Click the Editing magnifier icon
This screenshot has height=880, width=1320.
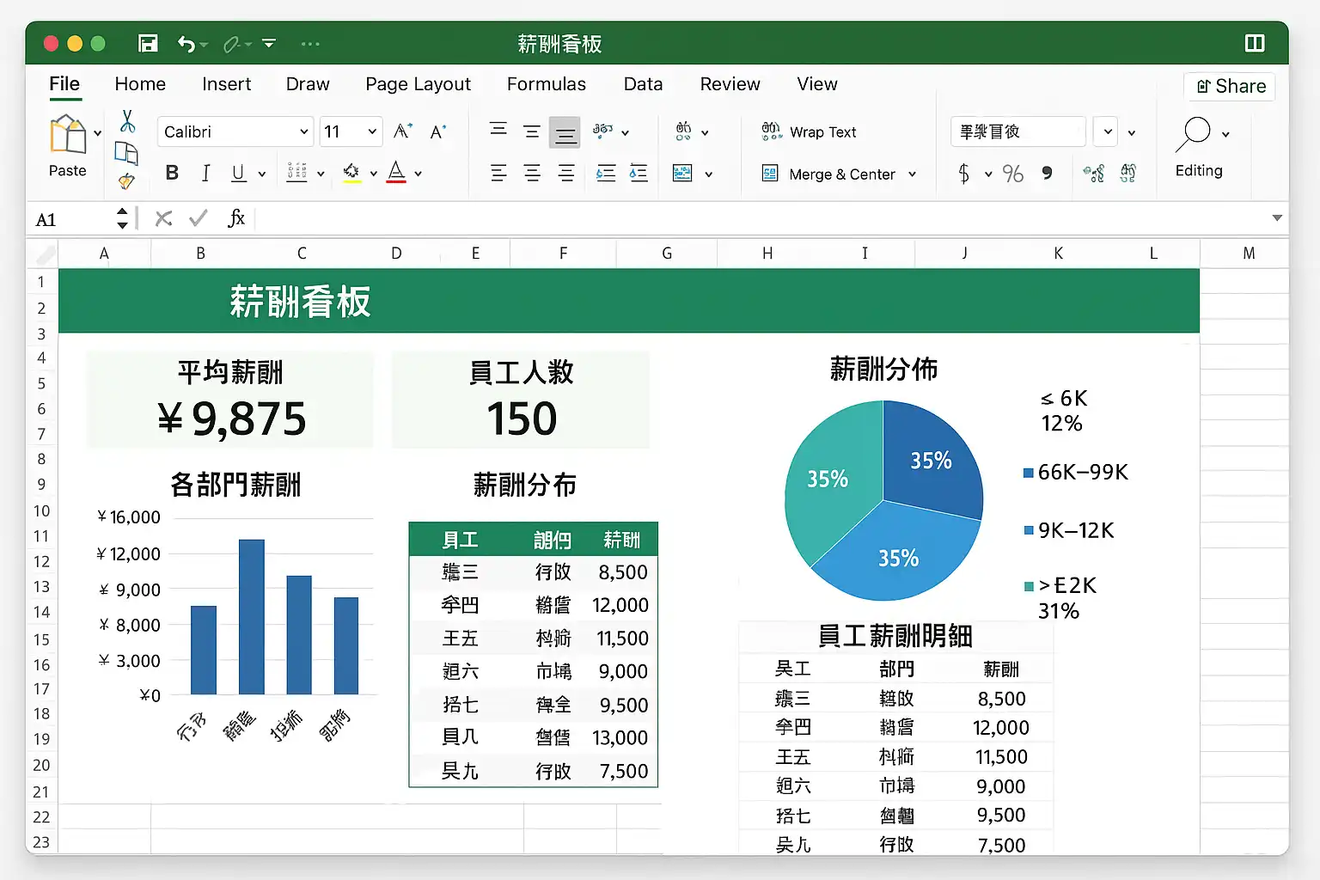click(x=1195, y=133)
